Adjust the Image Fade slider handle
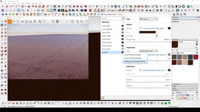The width and height of the screenshot is (200, 112). (170, 42)
